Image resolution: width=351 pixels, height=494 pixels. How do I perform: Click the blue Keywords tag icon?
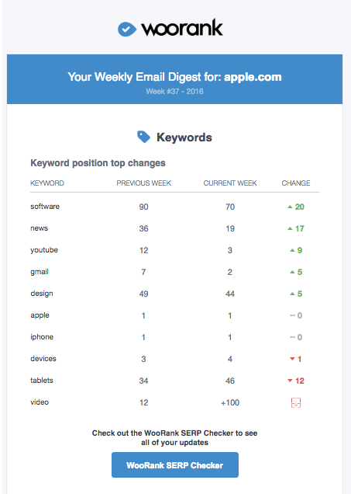point(143,137)
